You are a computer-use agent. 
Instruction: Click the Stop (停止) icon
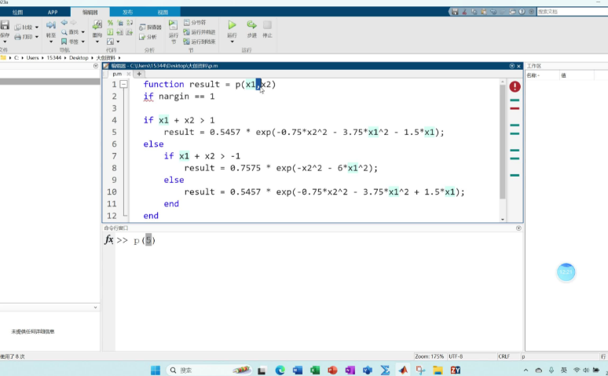click(268, 27)
